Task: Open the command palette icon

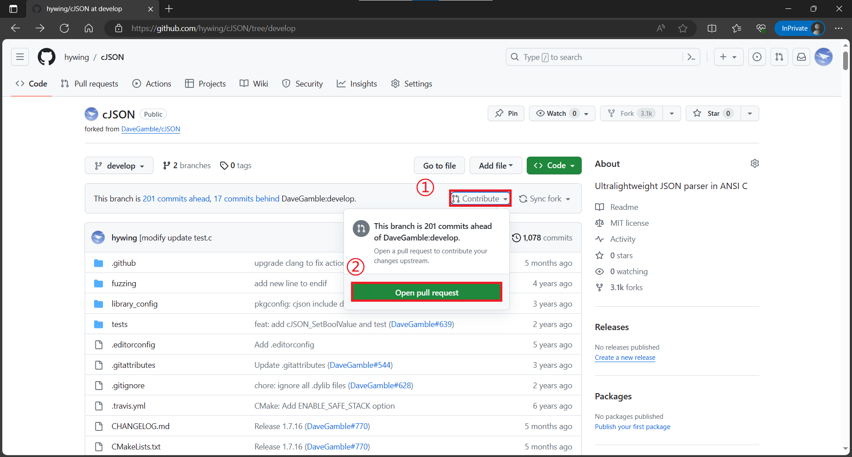Action: coord(691,57)
